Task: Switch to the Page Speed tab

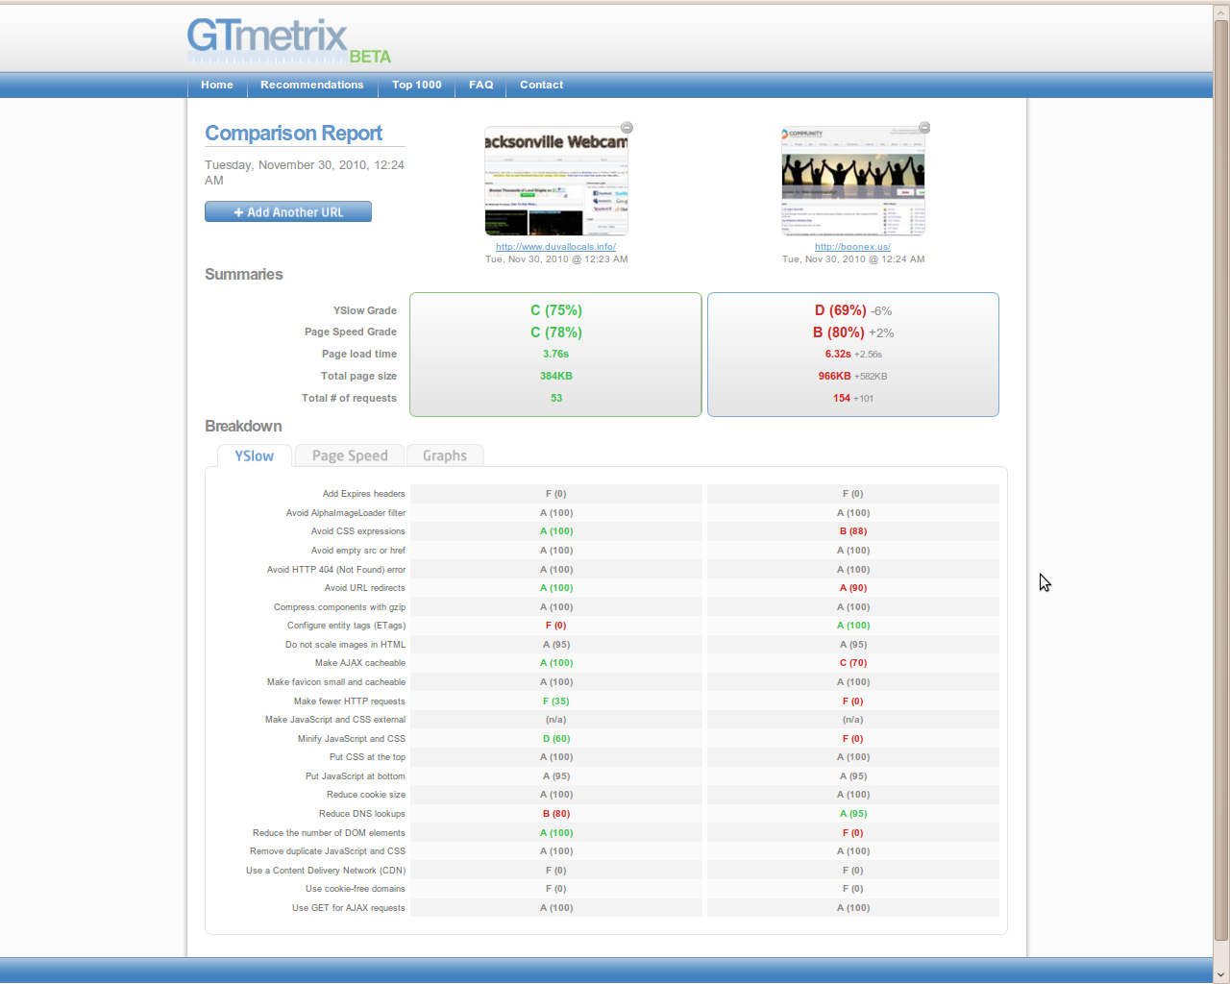Action: point(350,455)
